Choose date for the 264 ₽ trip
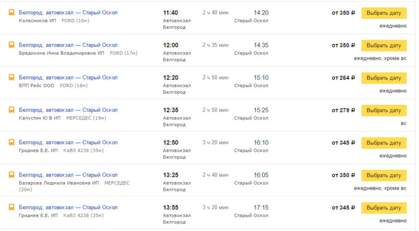 [x=384, y=78]
